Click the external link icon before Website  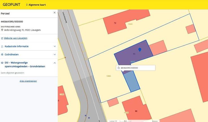point(2,38)
